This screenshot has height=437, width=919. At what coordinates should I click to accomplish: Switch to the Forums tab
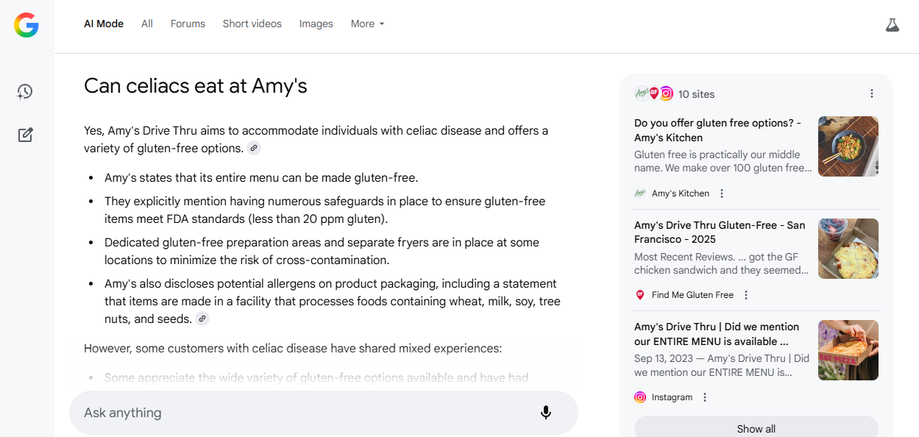coord(188,24)
